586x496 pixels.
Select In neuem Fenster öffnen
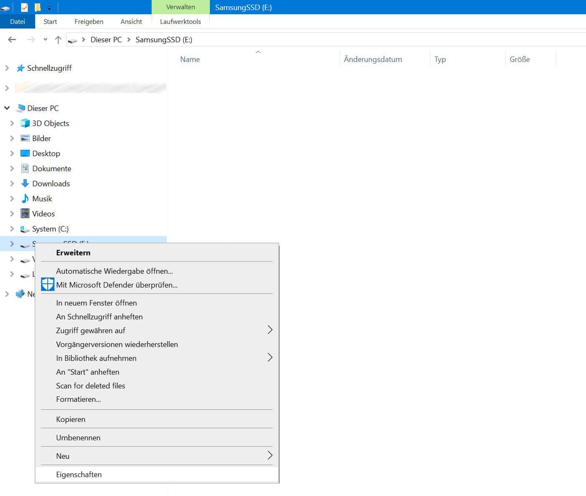click(x=157, y=303)
